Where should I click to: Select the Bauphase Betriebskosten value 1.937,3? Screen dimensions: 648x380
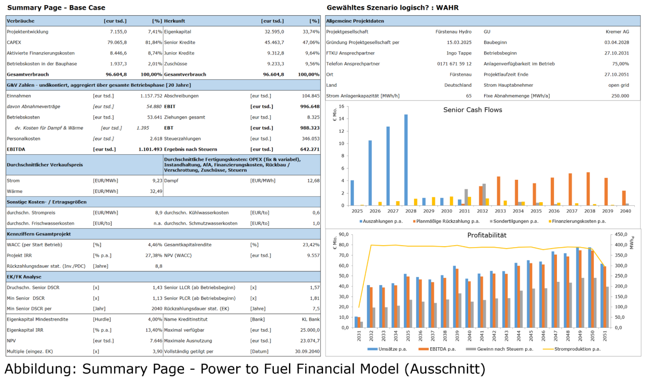[118, 64]
